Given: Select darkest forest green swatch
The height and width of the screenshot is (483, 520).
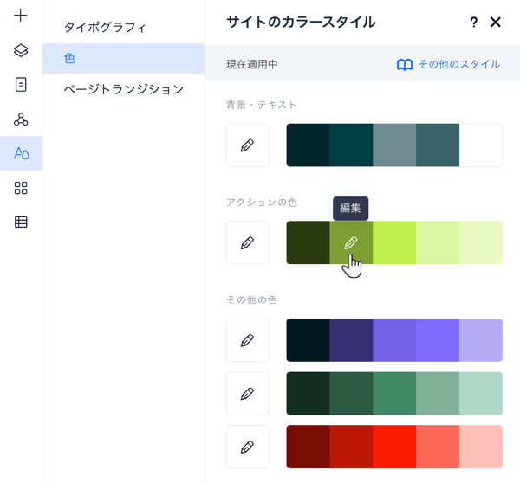Looking at the screenshot, I should [308, 393].
